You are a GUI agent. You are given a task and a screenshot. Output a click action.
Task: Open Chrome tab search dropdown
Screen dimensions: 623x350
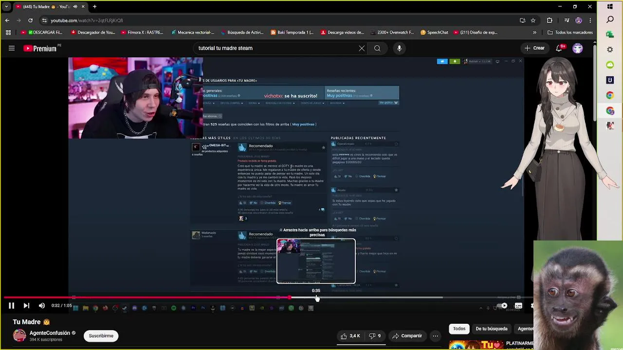[x=6, y=7]
